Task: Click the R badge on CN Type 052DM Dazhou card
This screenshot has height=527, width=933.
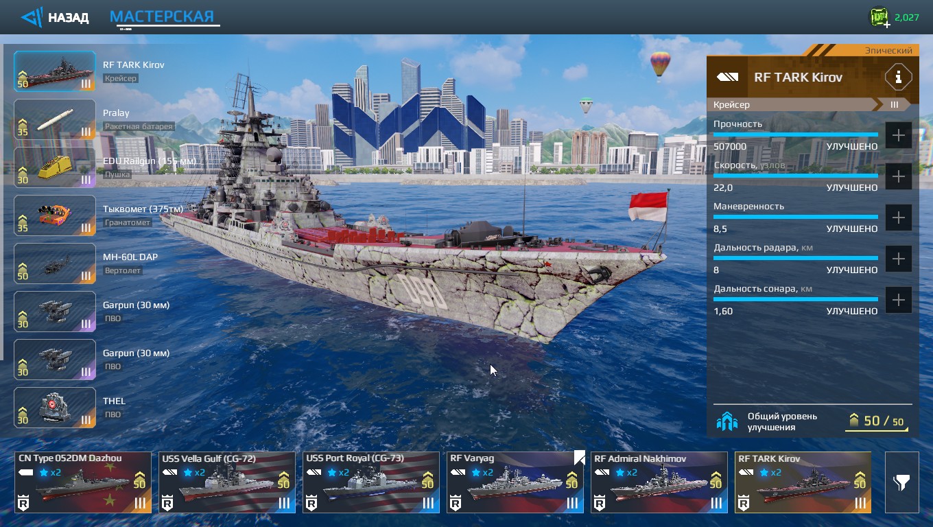Action: click(23, 503)
